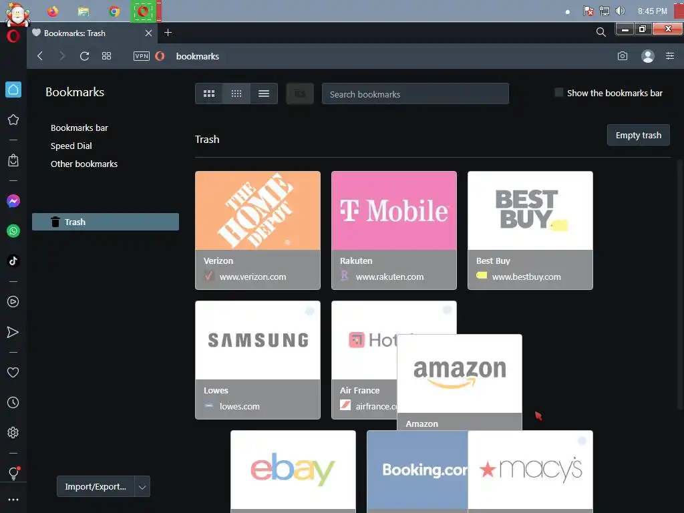Toggle selection circle on Air France card

coord(447,310)
